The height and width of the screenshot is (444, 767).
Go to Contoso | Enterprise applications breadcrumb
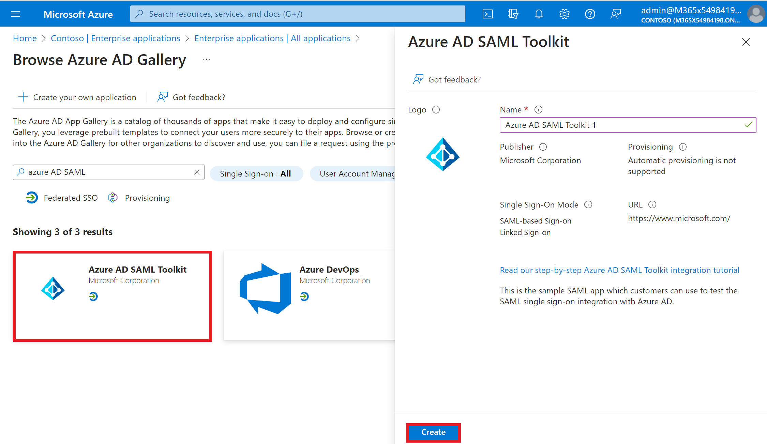point(115,39)
